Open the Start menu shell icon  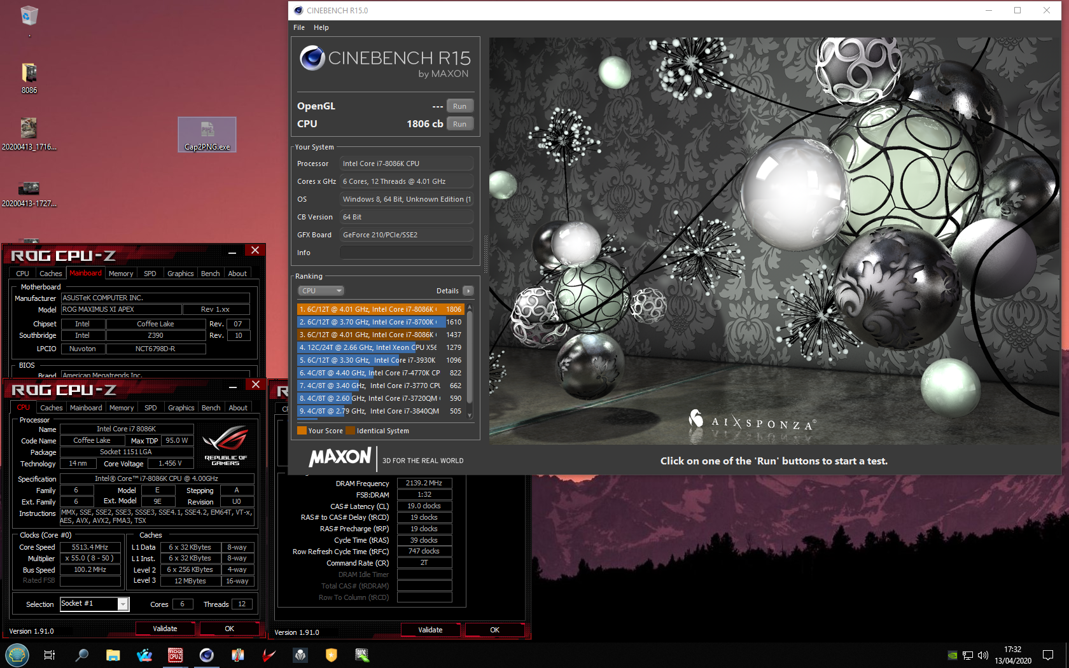(x=17, y=655)
